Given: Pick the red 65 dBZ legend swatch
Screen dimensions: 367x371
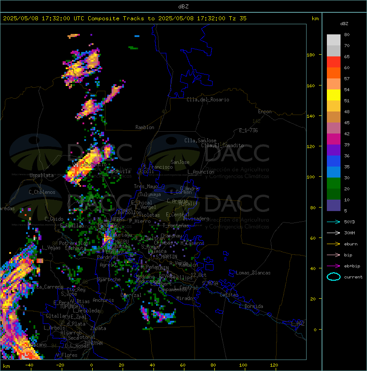Looking at the screenshot, I should [x=333, y=62].
